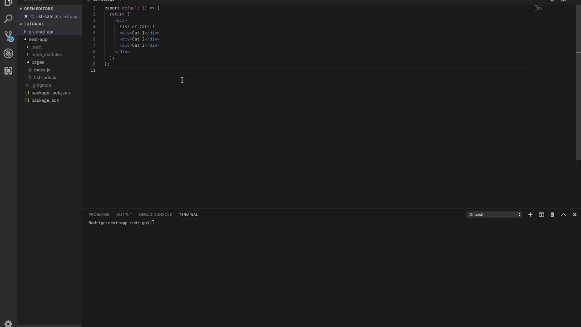Open package-lock.json file
The image size is (581, 327).
50,93
